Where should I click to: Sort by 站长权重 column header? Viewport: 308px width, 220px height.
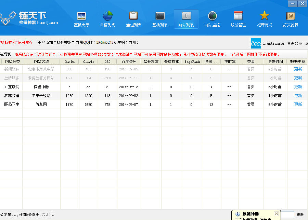pyautogui.click(x=151, y=61)
